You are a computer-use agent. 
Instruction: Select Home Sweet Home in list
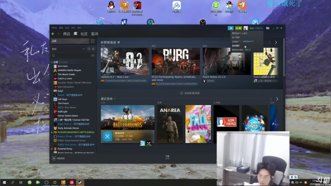pyautogui.click(x=68, y=116)
